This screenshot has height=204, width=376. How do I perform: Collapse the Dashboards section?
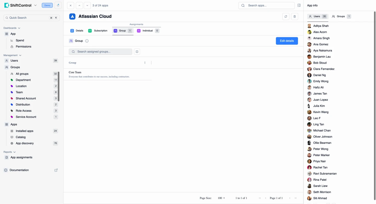click(x=12, y=28)
